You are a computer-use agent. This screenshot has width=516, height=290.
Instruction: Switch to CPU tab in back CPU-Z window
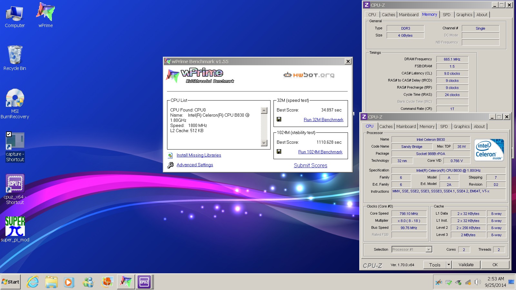coord(372,15)
